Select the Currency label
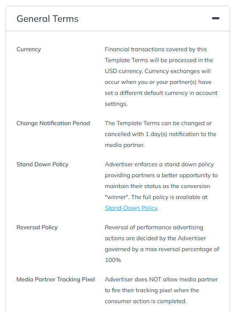 pos(29,50)
